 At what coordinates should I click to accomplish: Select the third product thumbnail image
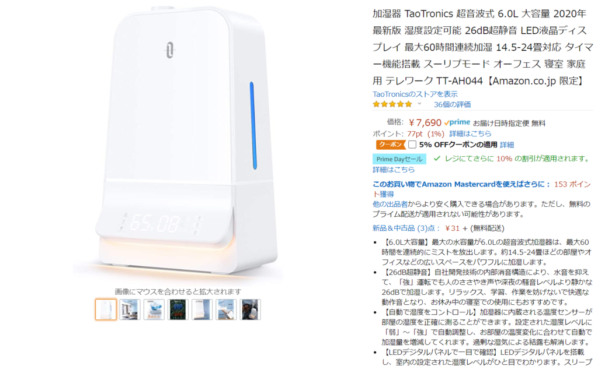(154, 309)
